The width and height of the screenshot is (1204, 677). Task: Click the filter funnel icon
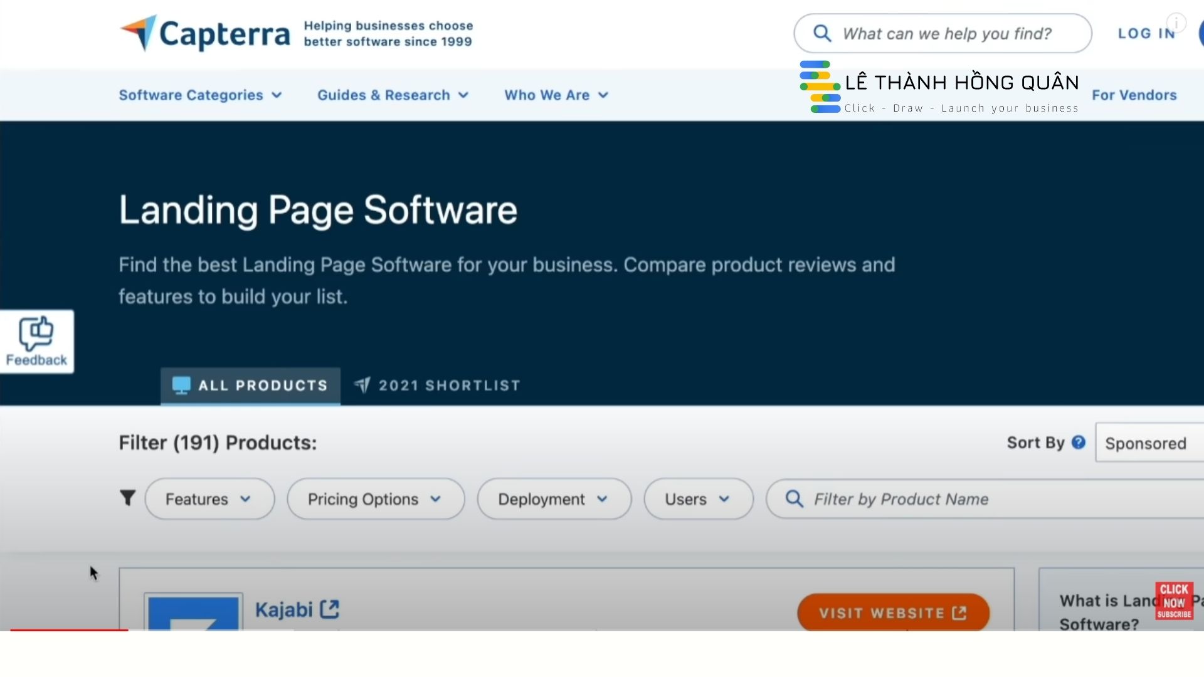(127, 498)
